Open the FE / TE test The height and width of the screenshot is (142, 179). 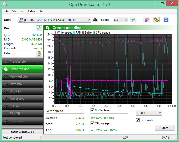coord(23,114)
